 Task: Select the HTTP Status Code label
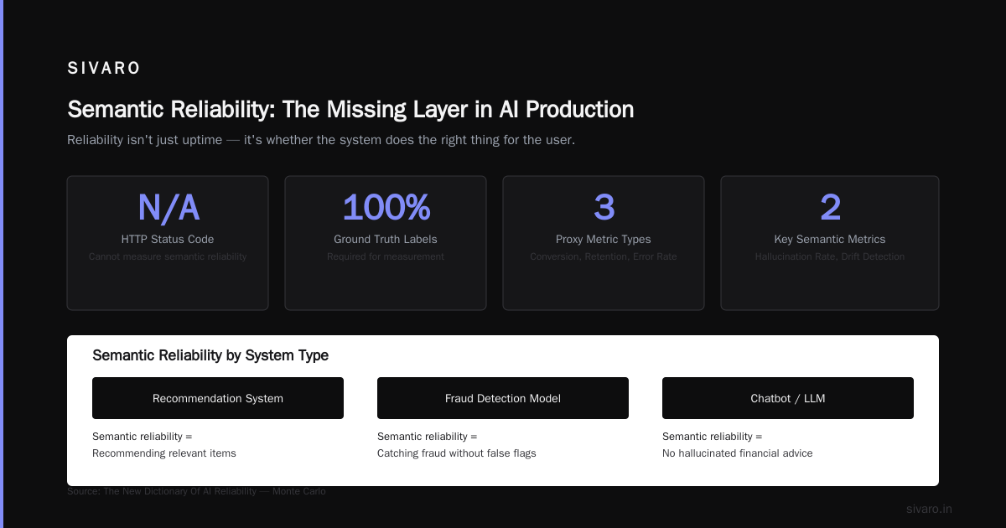coord(168,240)
